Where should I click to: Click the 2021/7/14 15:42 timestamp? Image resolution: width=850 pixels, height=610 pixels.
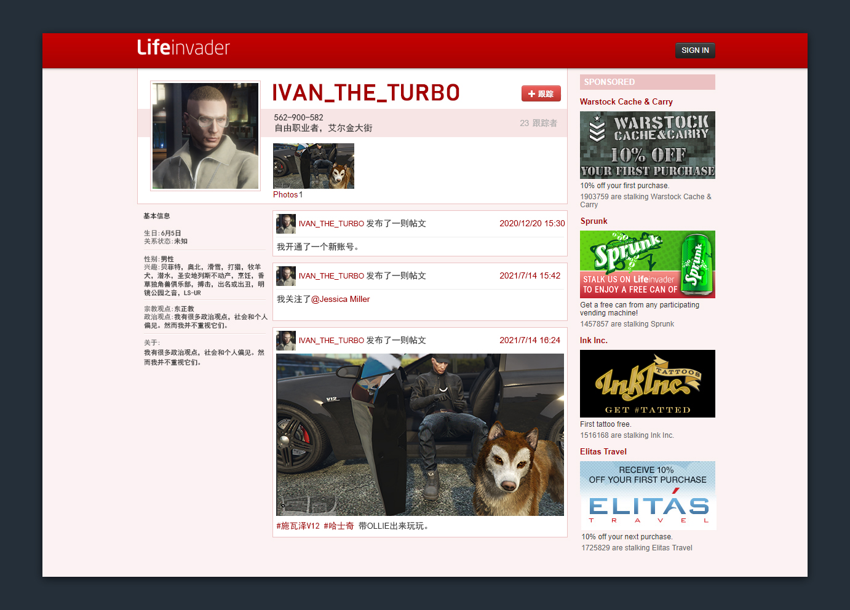[530, 276]
